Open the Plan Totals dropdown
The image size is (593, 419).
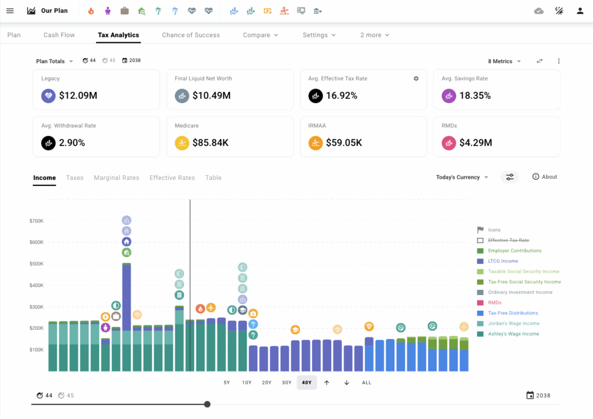coord(54,60)
